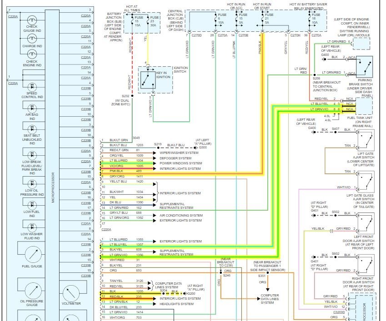Select the LT GRN/BLK 12 wire label
This screenshot has height=321, width=386.
click(x=125, y=302)
